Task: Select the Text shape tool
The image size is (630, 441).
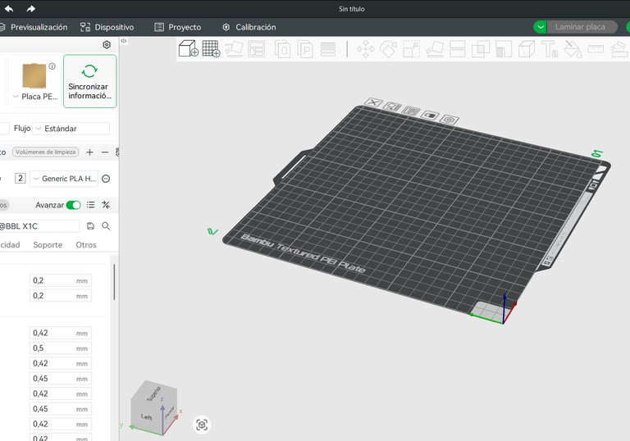Action: pos(550,49)
